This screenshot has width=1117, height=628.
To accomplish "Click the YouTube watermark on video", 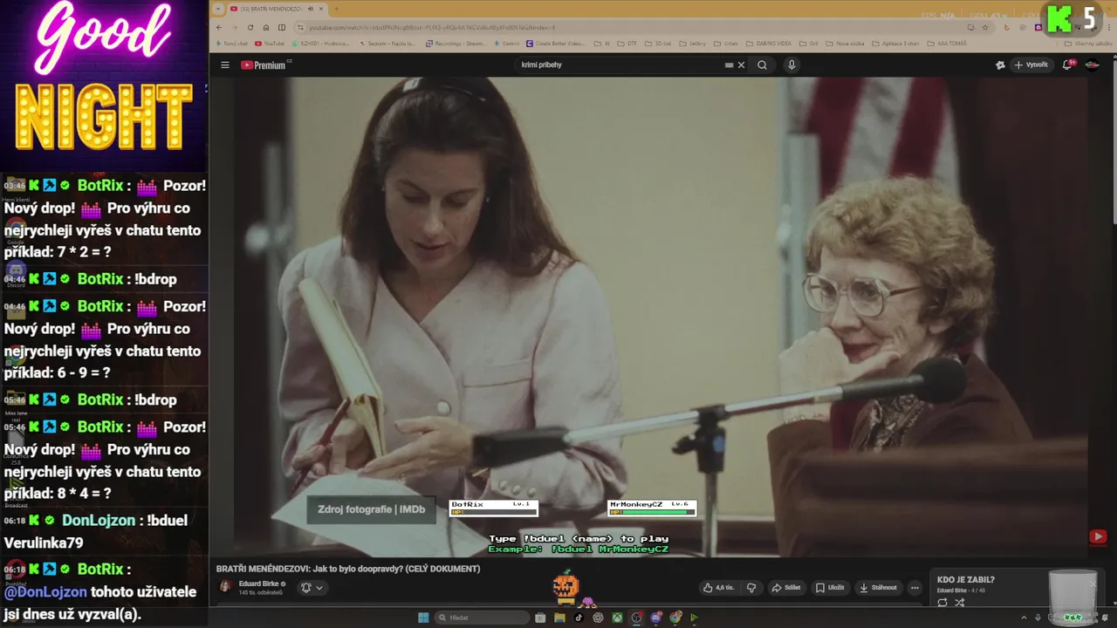I will click(x=1098, y=536).
